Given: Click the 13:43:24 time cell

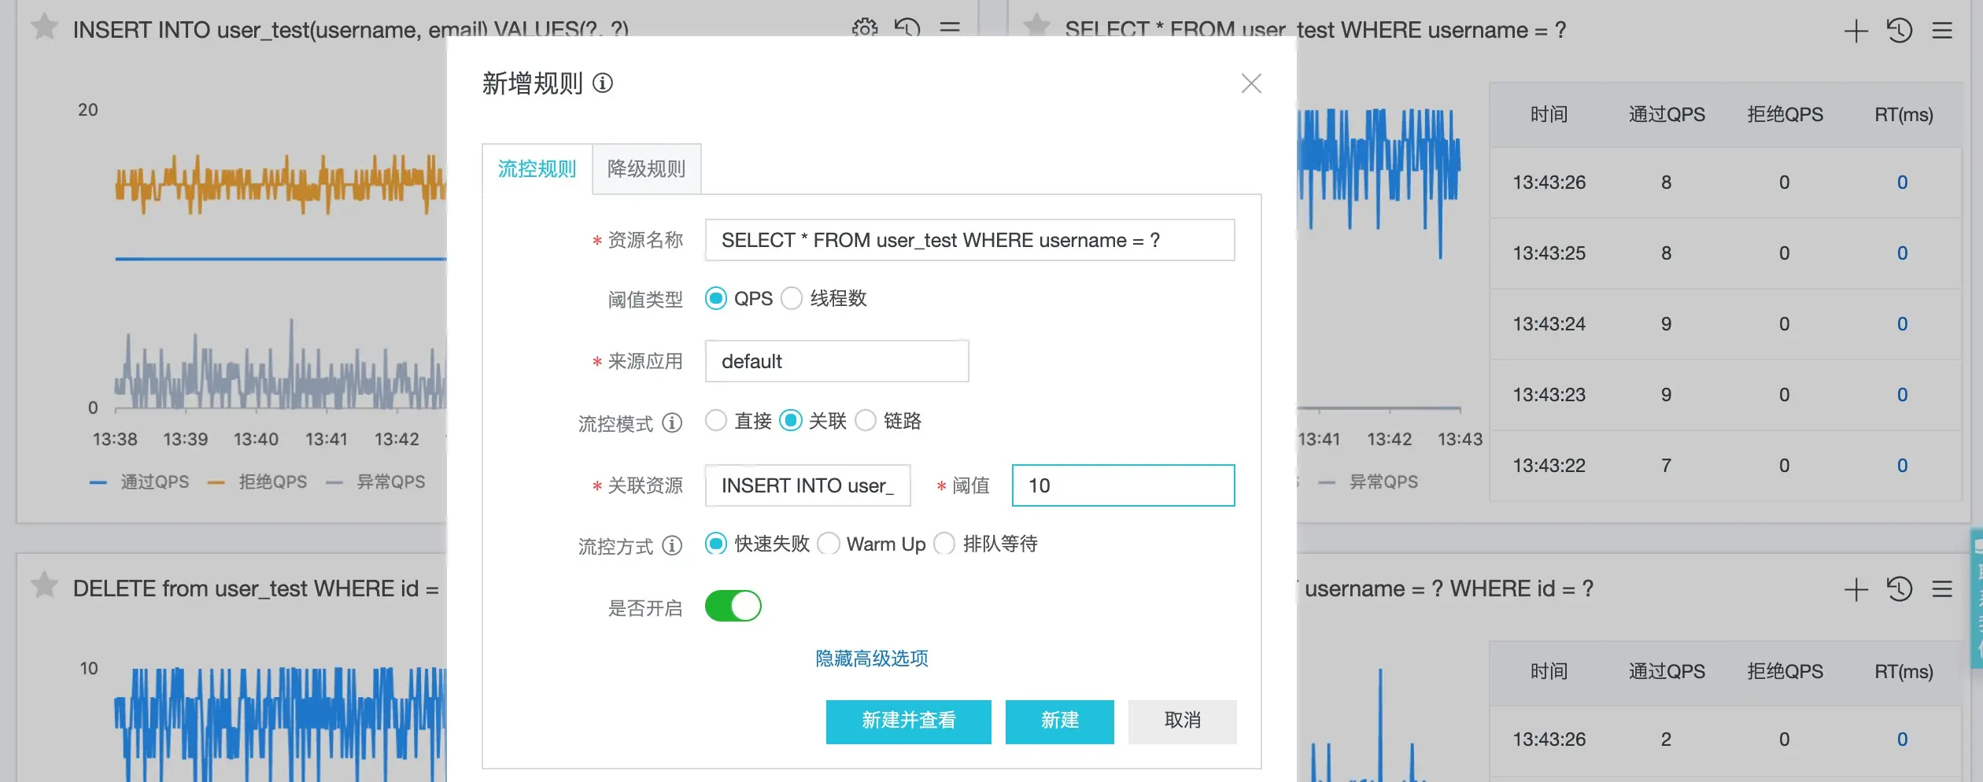Looking at the screenshot, I should [x=1549, y=324].
